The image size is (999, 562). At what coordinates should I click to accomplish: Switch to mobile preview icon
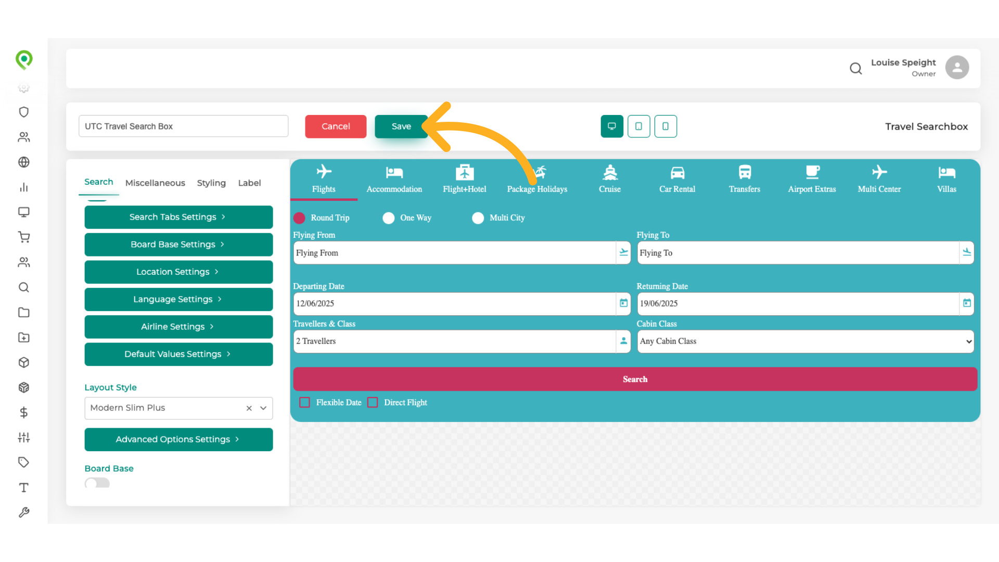(665, 126)
